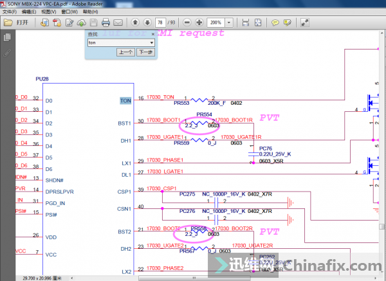Click the horizontal scrollbar left arrow
The image size is (386, 281).
point(72,278)
